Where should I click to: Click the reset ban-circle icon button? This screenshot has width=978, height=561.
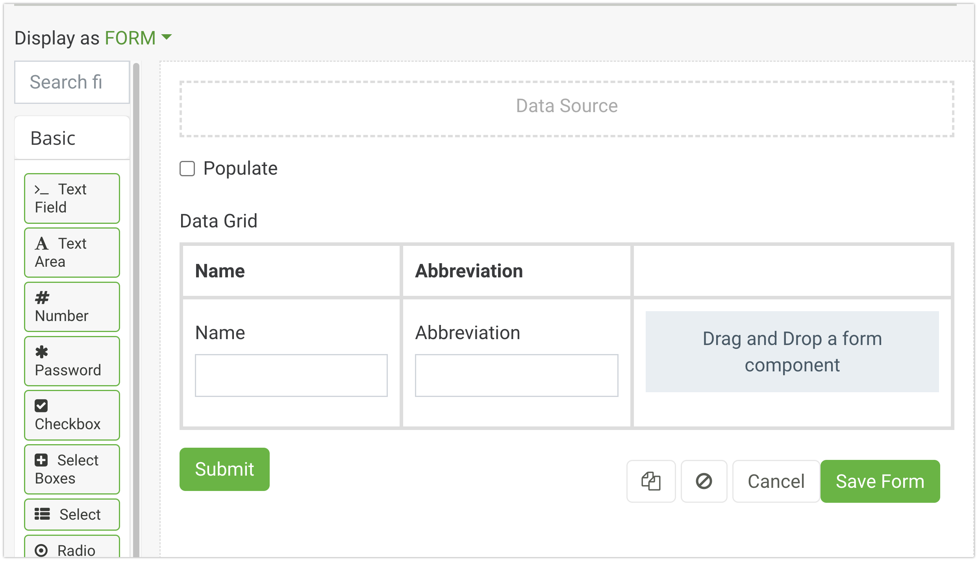(704, 481)
